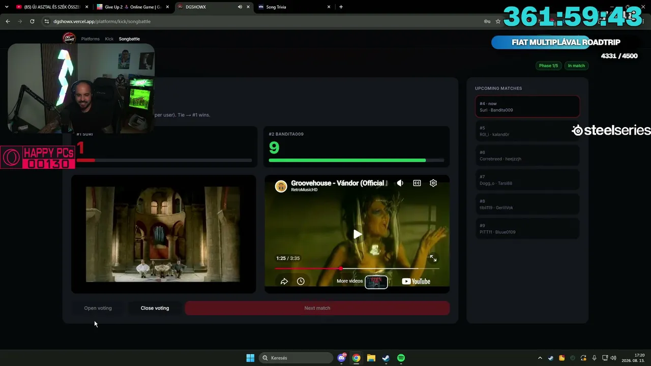Click the #2 BANDITA009 vote count 9
Viewport: 651px width, 366px height.
coord(274,147)
